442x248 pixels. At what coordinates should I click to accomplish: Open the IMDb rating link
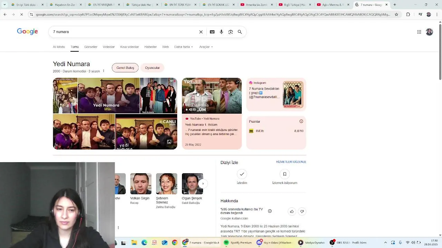pyautogui.click(x=276, y=131)
